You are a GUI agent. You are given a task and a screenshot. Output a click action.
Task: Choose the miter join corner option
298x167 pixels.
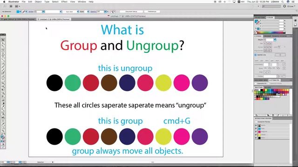265,47
